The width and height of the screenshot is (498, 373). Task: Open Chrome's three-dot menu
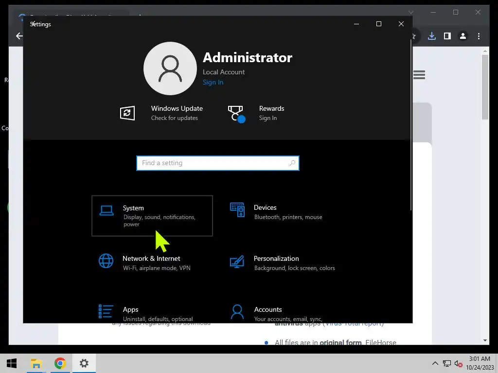pos(479,36)
